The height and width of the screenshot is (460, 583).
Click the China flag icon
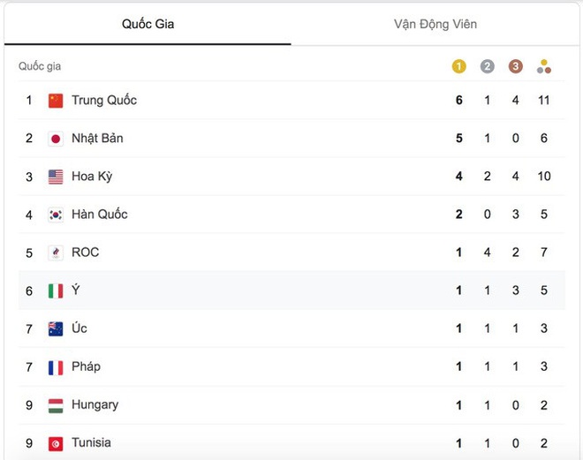click(56, 101)
